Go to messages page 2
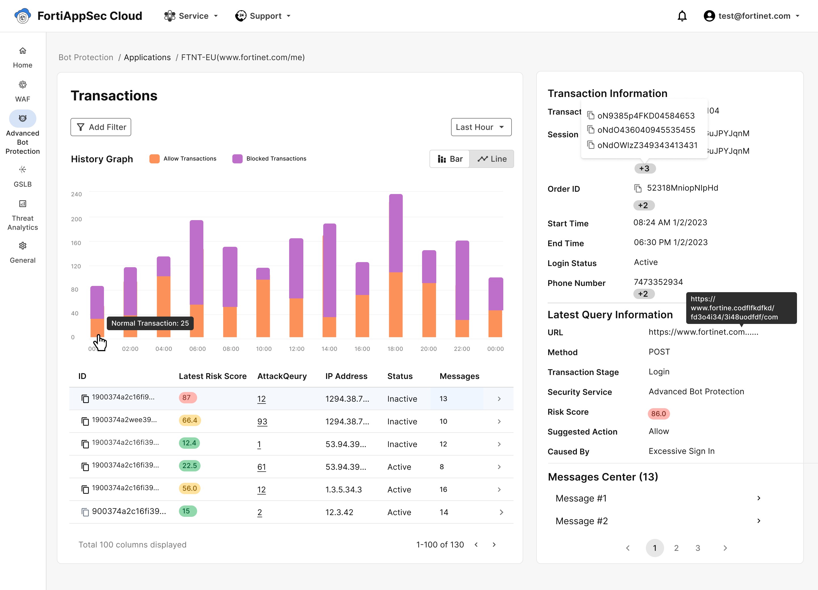This screenshot has width=818, height=590. tap(676, 548)
